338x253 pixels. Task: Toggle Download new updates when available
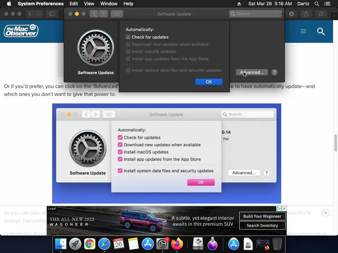128,44
